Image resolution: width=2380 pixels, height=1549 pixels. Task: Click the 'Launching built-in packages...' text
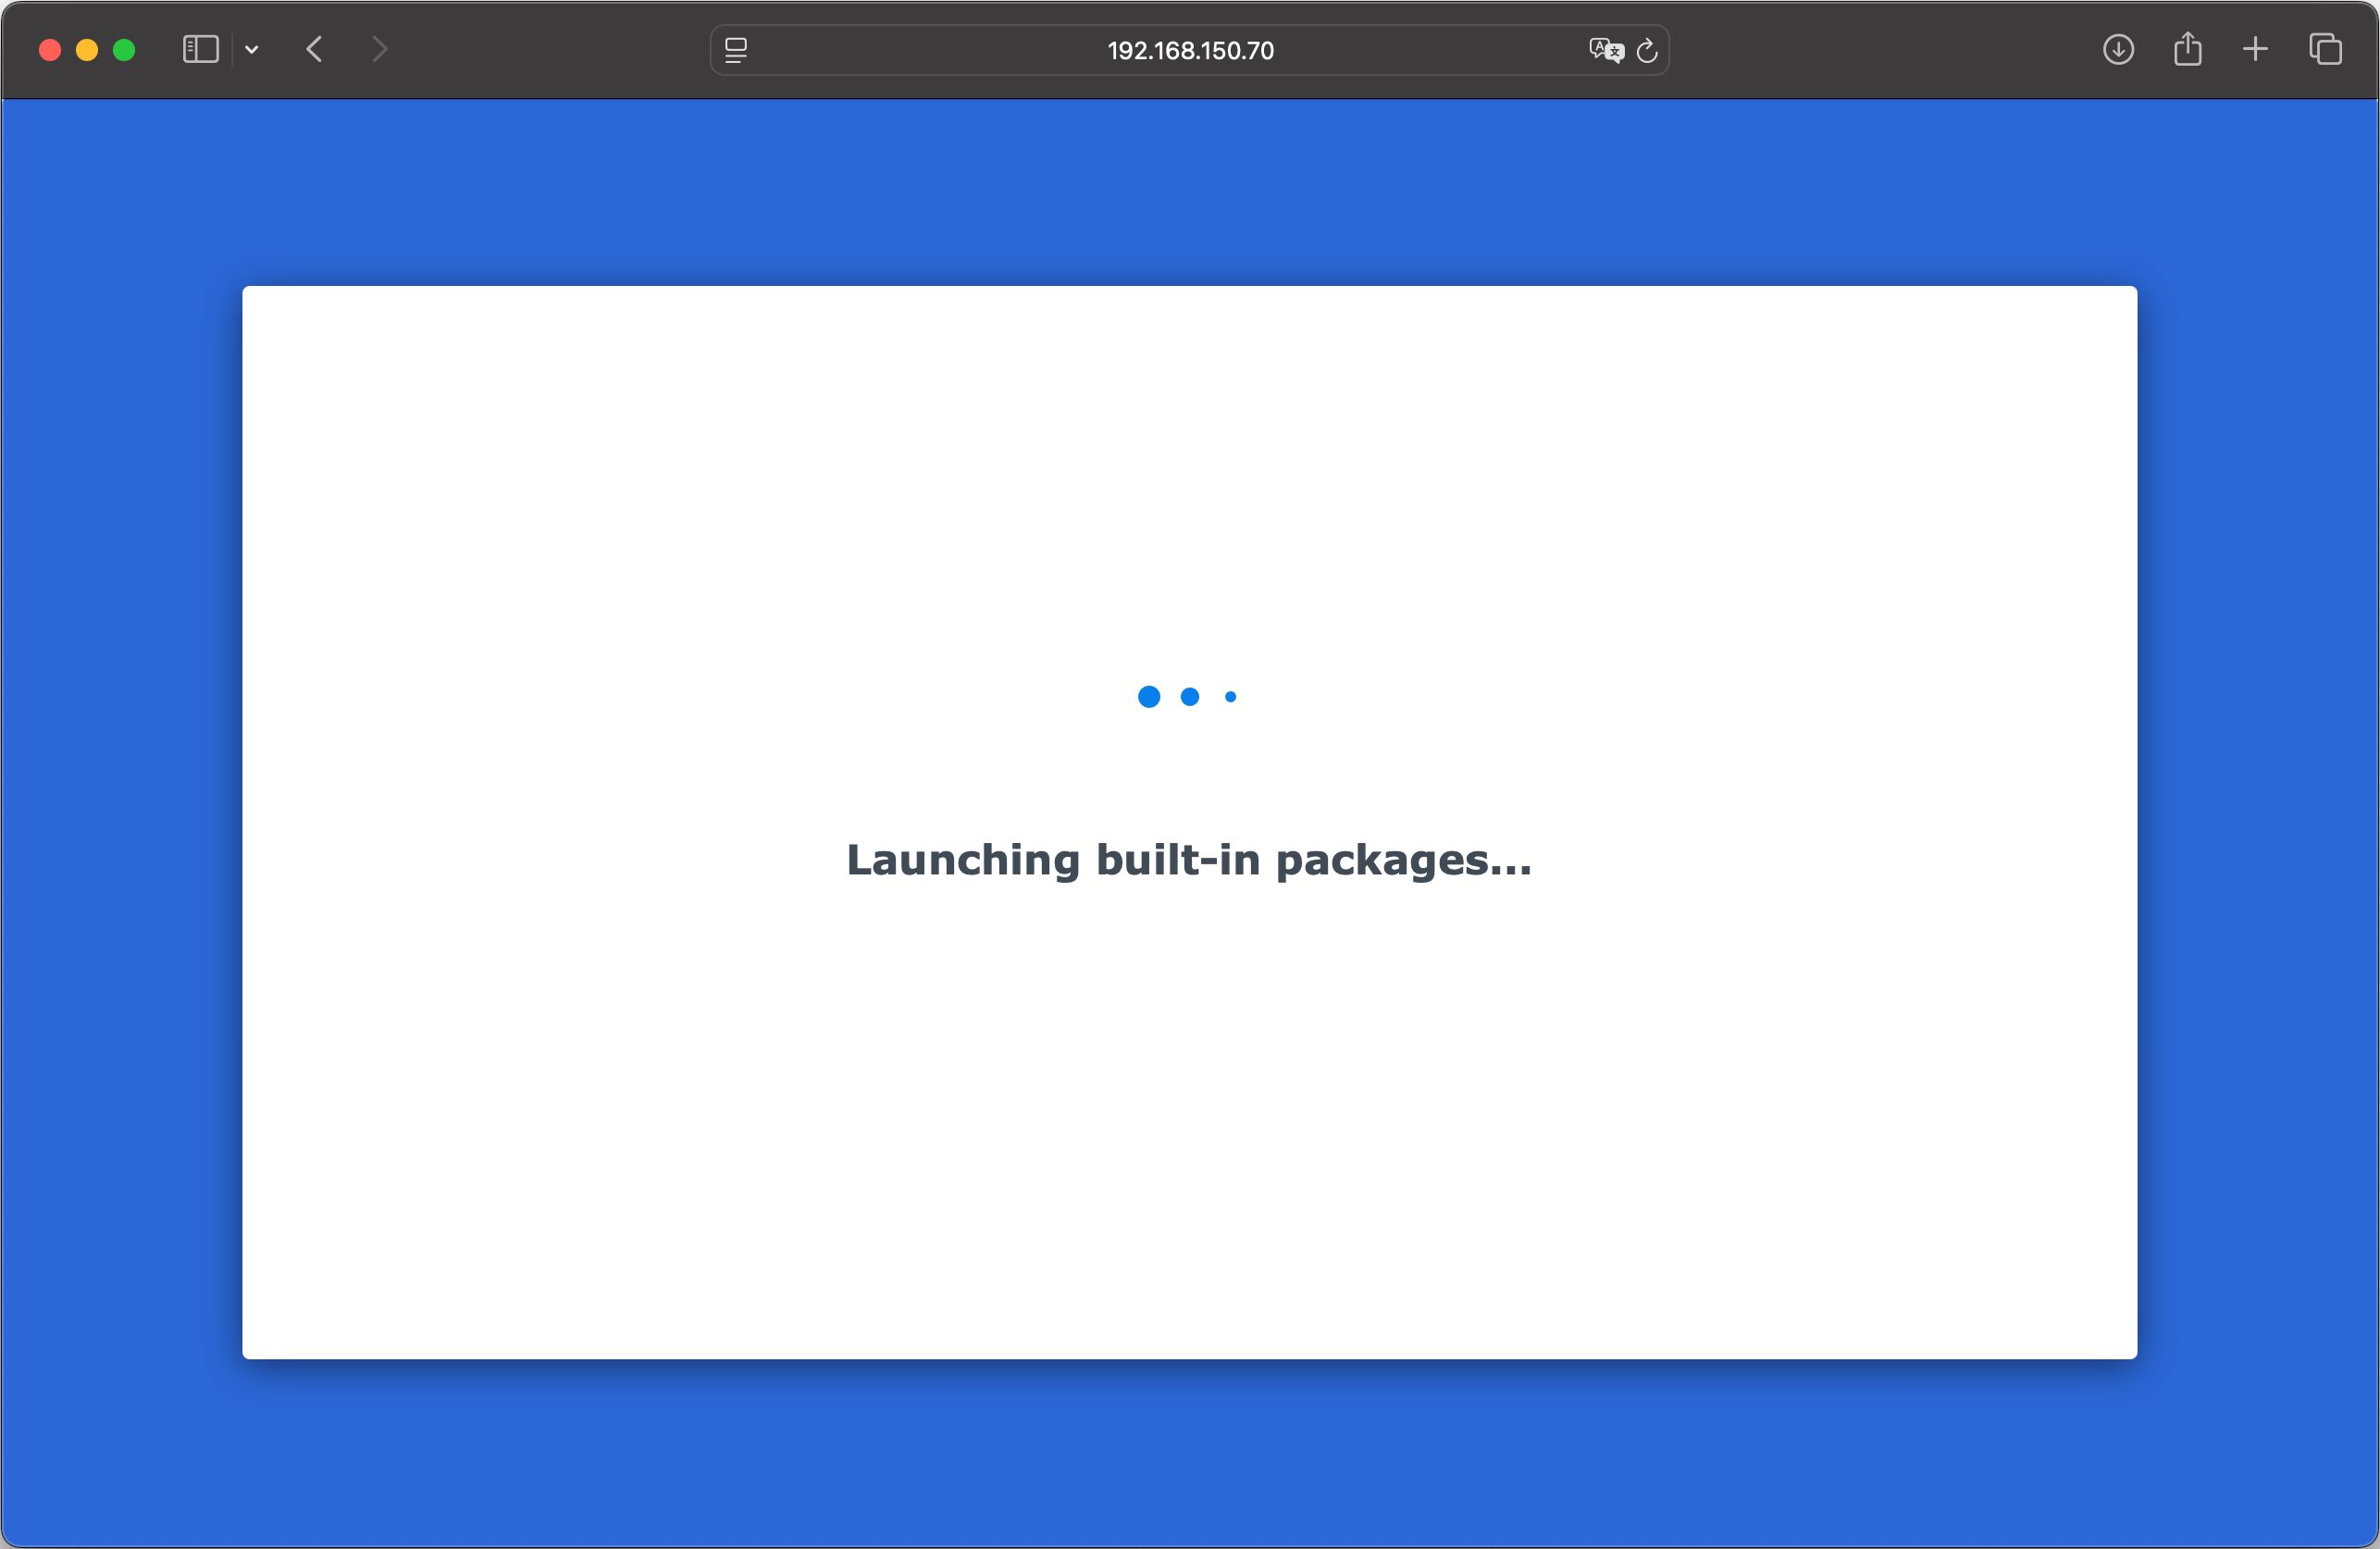coord(1189,860)
